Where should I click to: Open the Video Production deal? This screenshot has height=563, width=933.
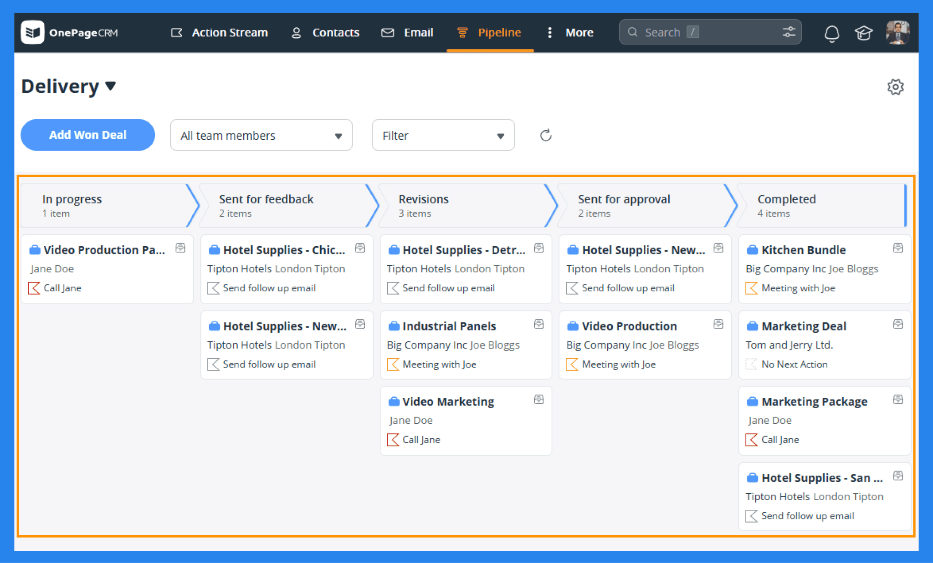point(629,326)
